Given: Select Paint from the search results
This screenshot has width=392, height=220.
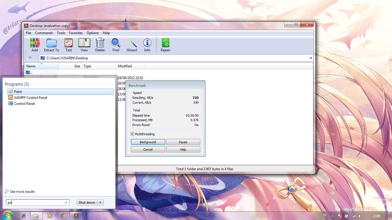Looking at the screenshot, I should coord(60,92).
